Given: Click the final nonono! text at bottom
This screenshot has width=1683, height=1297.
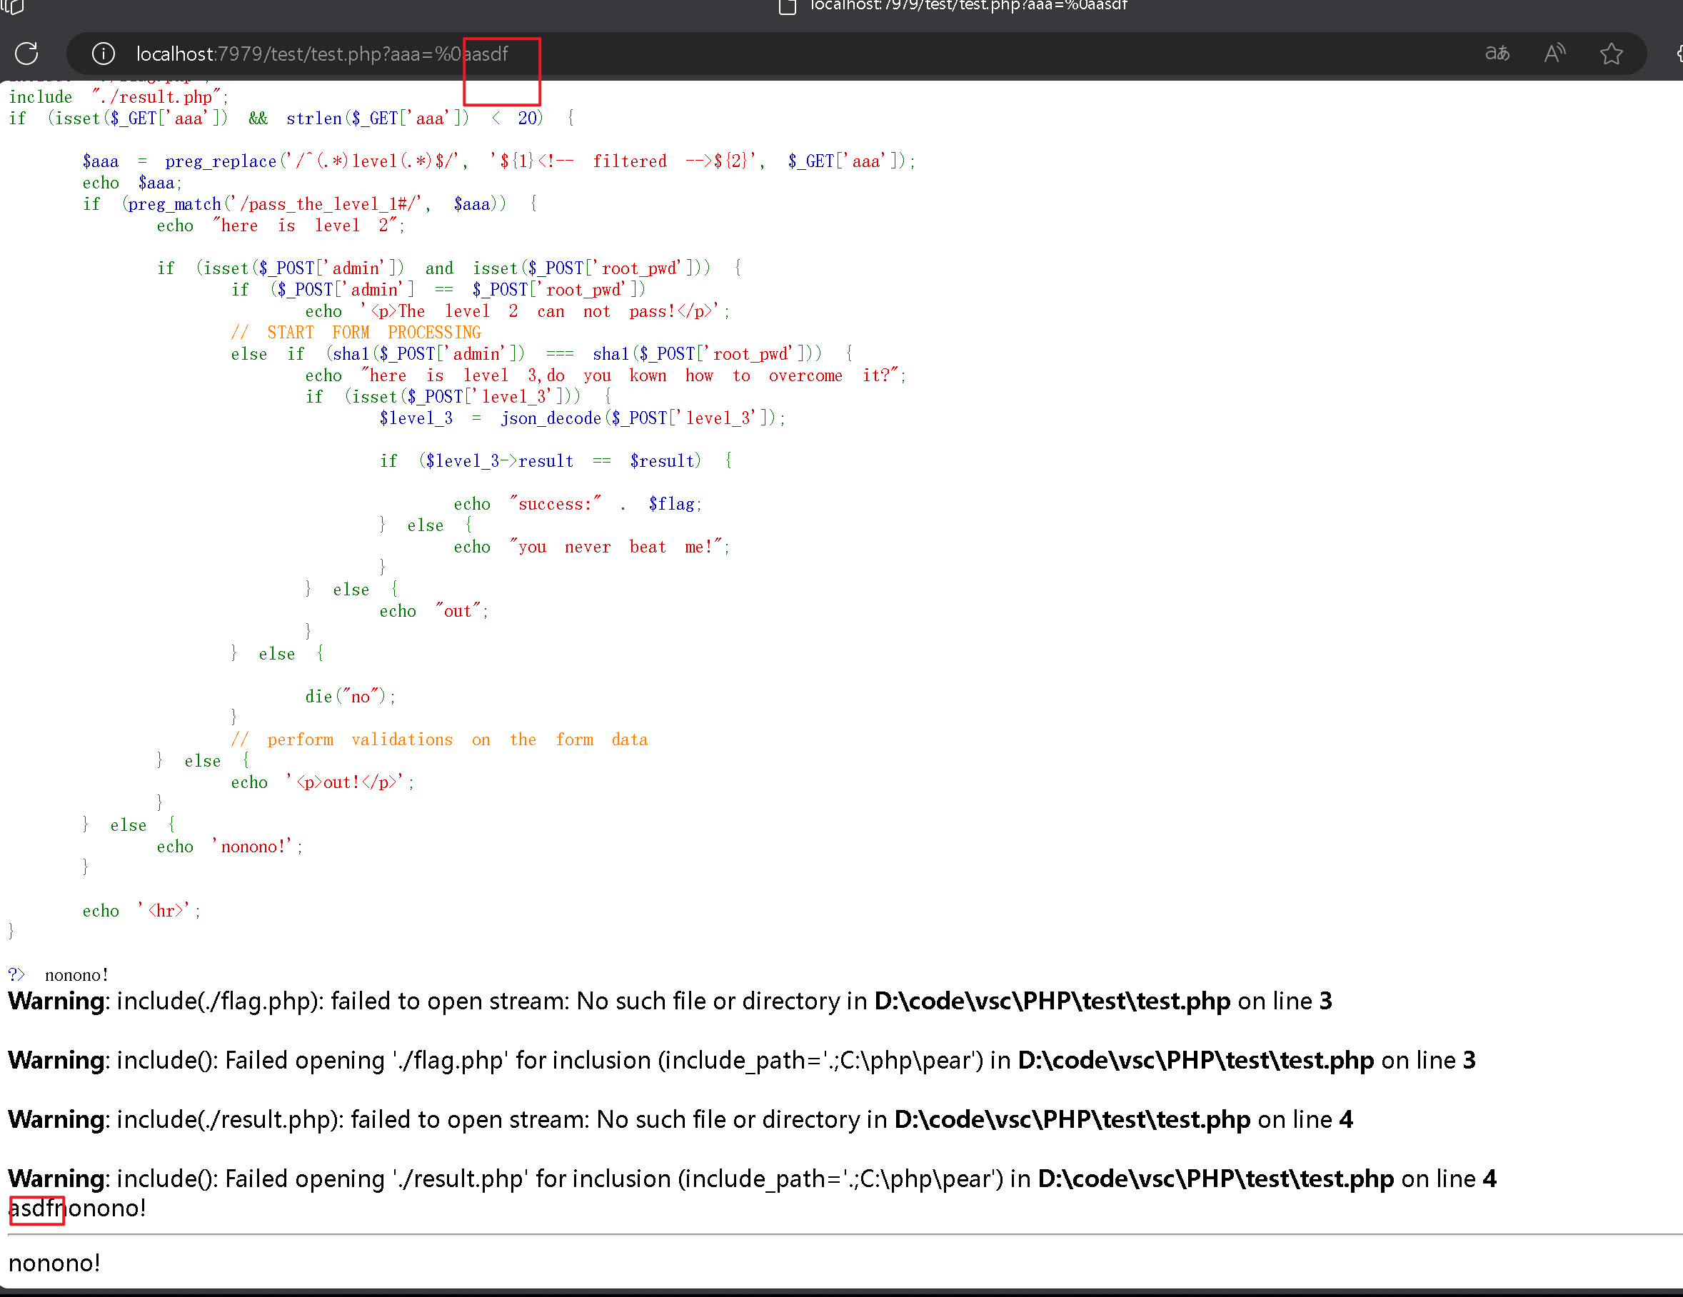Looking at the screenshot, I should click(55, 1263).
